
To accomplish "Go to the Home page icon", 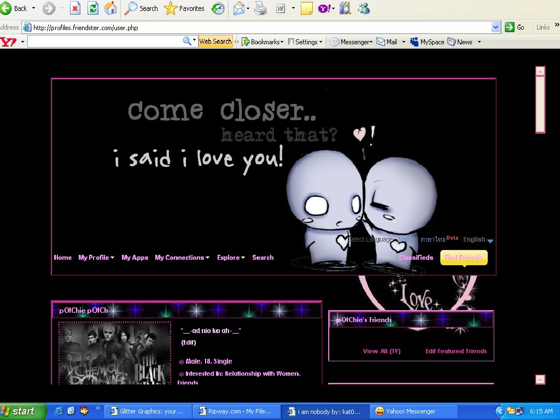I will point(110,8).
